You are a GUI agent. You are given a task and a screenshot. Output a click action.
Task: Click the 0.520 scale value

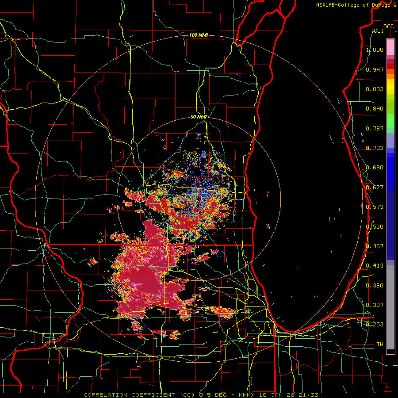tap(375, 227)
